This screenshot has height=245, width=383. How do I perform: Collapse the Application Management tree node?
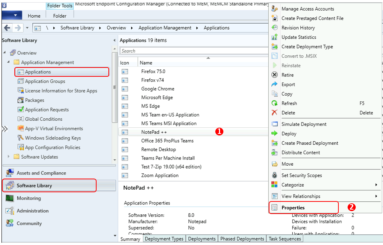(8, 62)
